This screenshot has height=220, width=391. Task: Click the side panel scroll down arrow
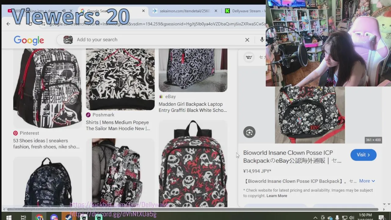pos(384,204)
